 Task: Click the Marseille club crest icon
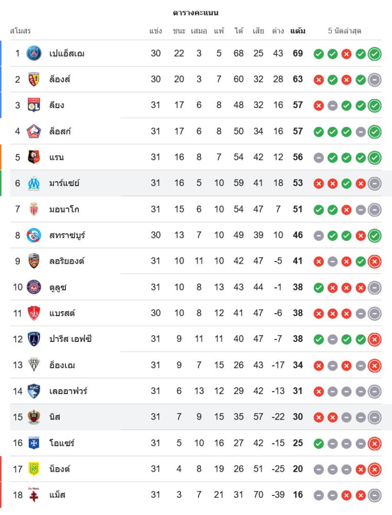tap(34, 183)
